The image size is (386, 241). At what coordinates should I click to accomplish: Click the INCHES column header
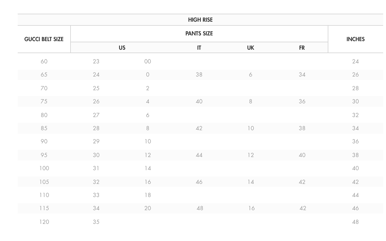[x=355, y=39]
